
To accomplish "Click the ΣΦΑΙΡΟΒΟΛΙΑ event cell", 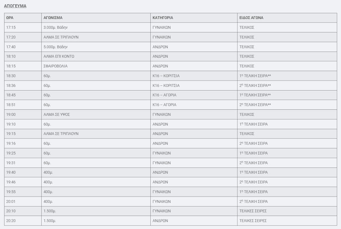I will pyautogui.click(x=56, y=66).
